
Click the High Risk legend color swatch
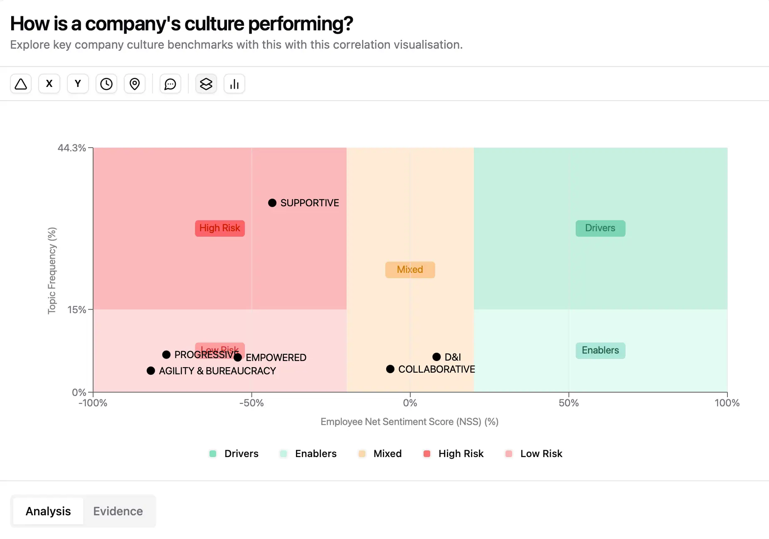click(x=427, y=454)
